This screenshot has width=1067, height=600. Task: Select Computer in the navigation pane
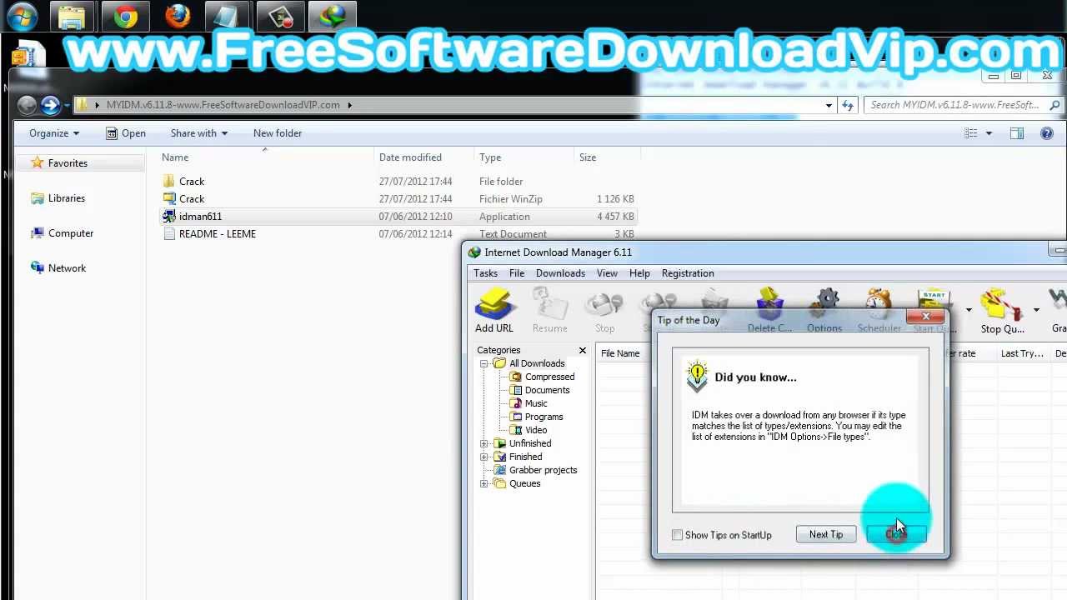71,233
